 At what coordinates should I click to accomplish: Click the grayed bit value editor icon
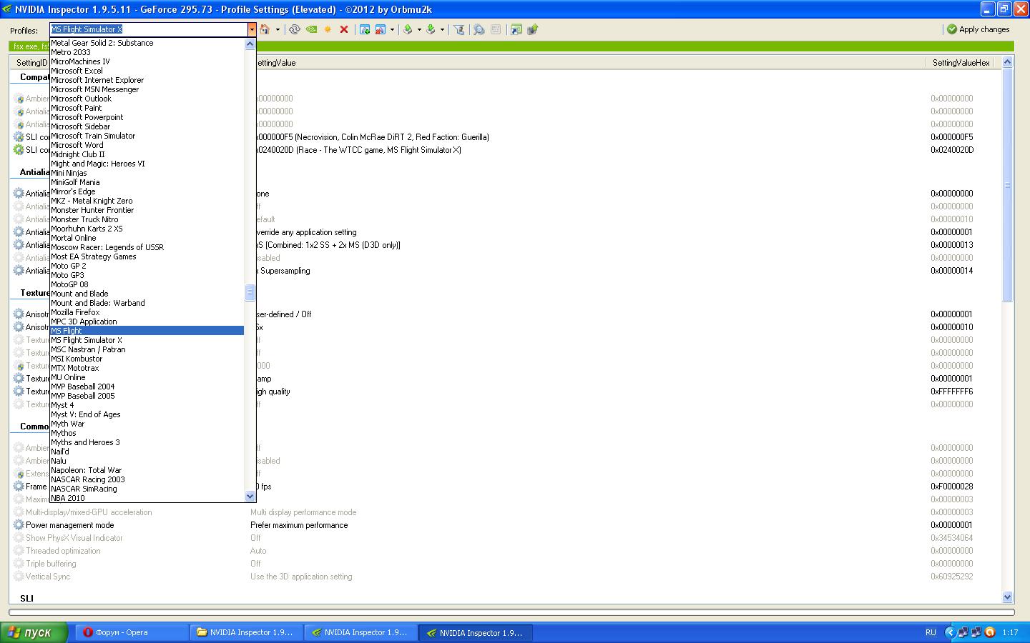[495, 29]
